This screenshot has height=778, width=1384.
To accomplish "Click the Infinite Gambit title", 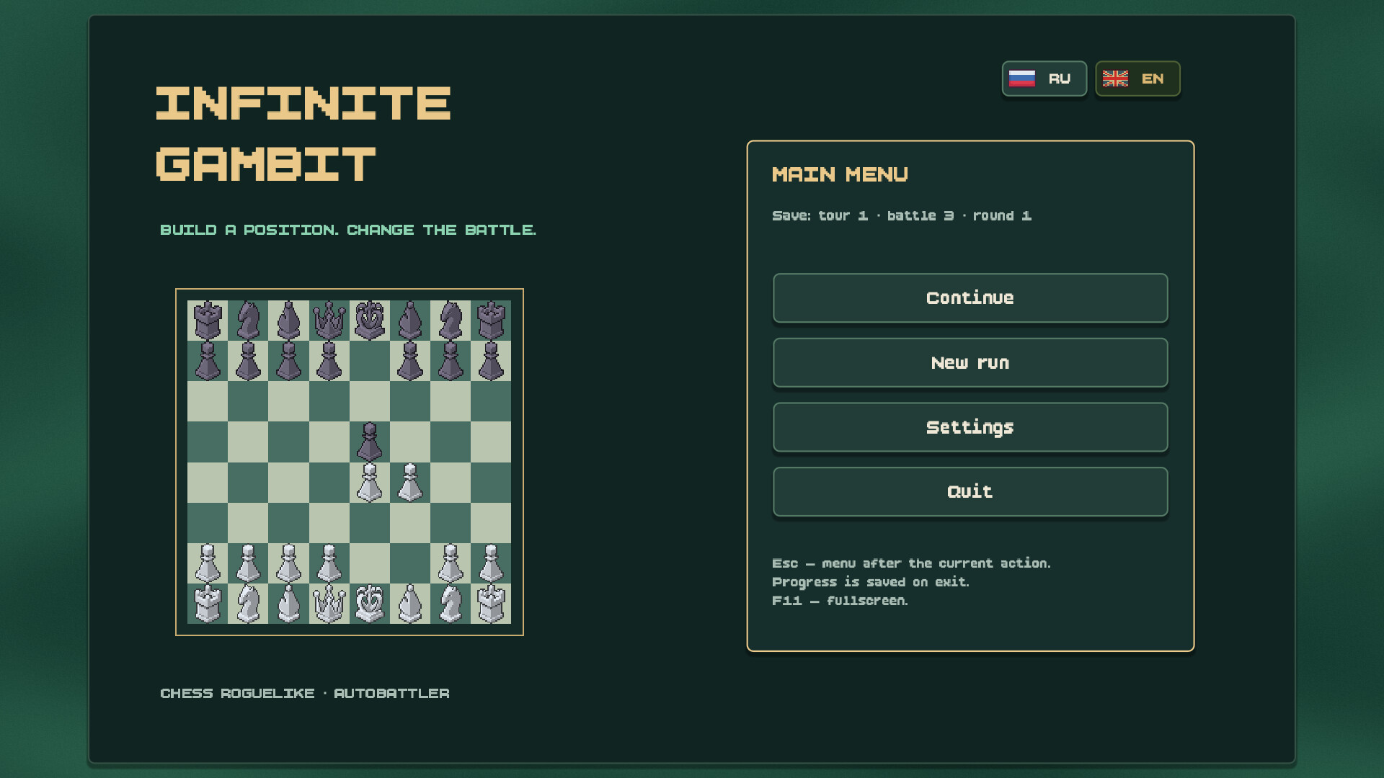I will (303, 134).
